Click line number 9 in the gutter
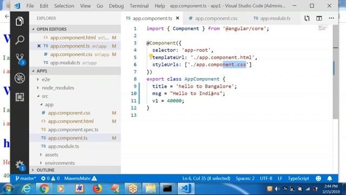 pyautogui.click(x=135, y=86)
